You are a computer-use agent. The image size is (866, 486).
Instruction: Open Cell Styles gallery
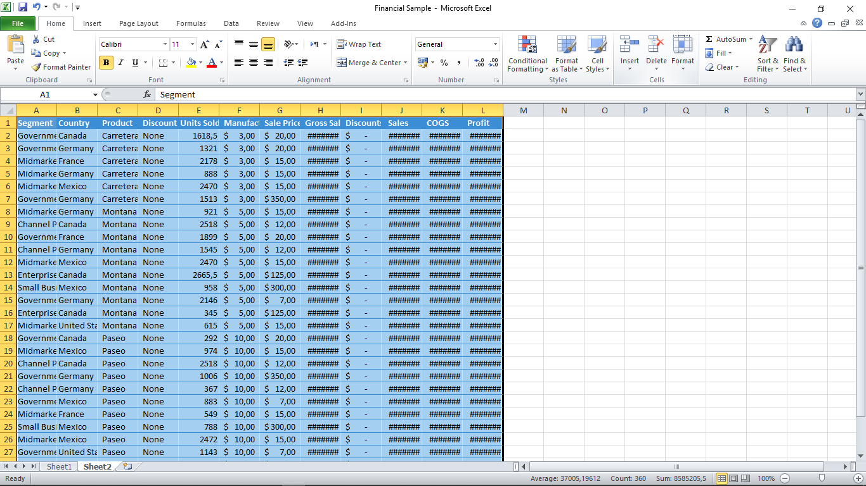point(597,54)
